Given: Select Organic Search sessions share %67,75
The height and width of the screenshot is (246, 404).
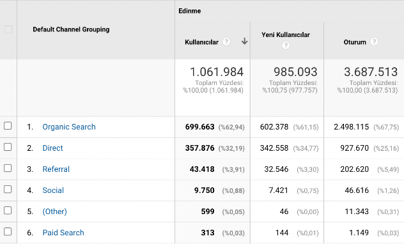Looking at the screenshot, I should [386, 127].
